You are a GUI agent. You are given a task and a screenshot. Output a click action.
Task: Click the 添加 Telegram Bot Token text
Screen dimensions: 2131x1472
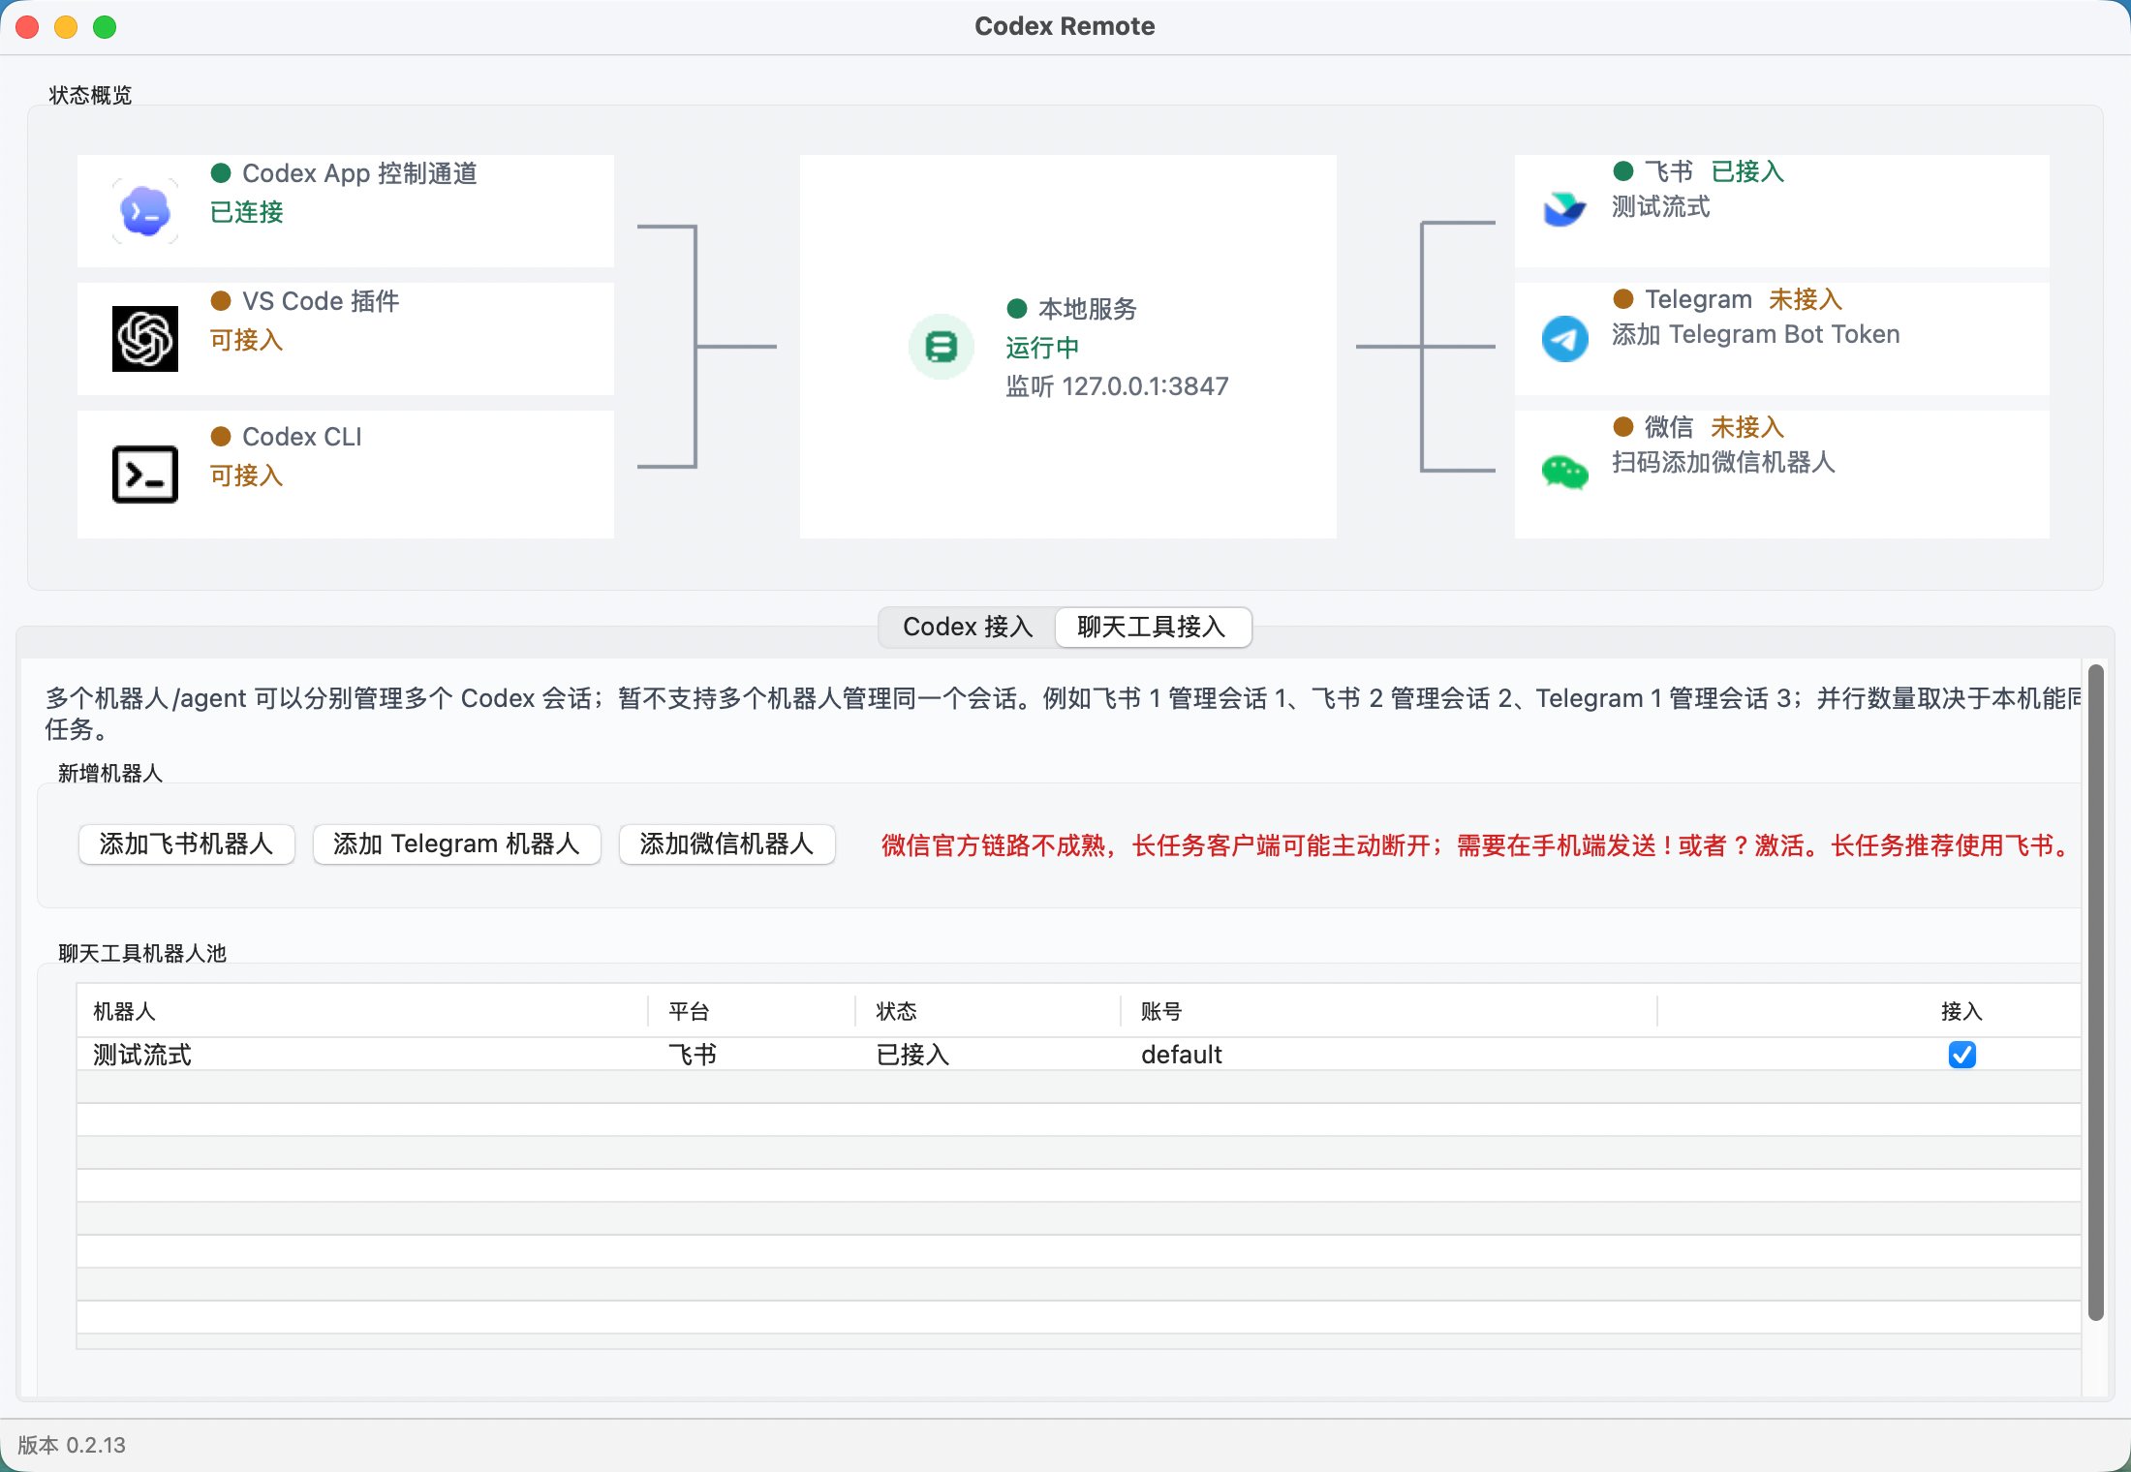click(1756, 334)
